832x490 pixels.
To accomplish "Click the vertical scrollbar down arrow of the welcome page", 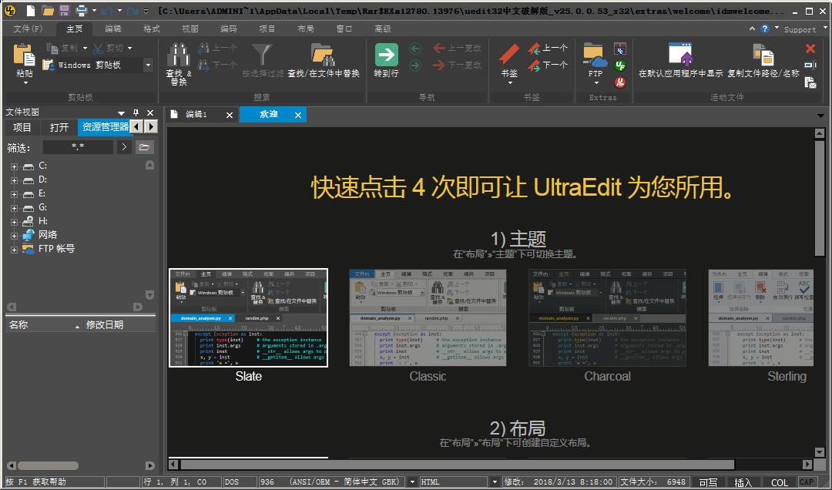I will coord(820,452).
